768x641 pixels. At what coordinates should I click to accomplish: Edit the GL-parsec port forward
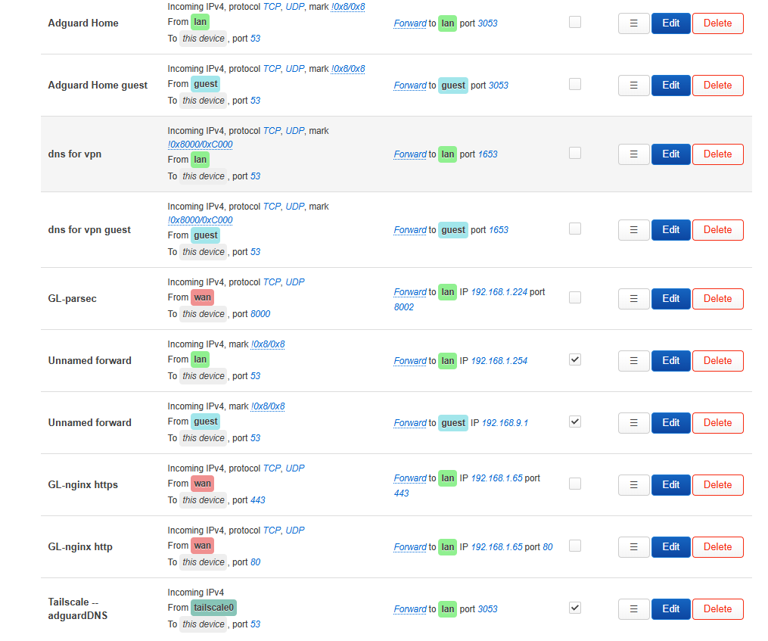click(x=670, y=299)
